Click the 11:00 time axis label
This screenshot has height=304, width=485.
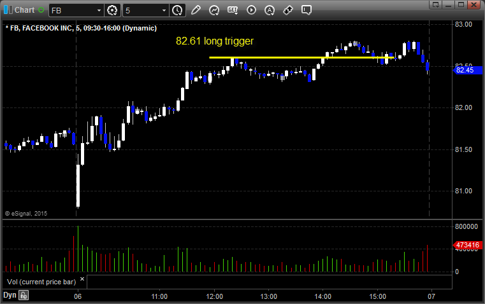coord(159,296)
